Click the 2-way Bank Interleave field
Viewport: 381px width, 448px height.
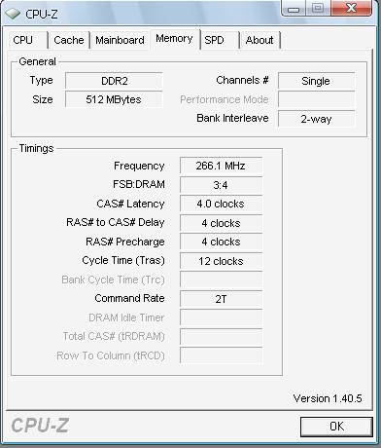316,119
